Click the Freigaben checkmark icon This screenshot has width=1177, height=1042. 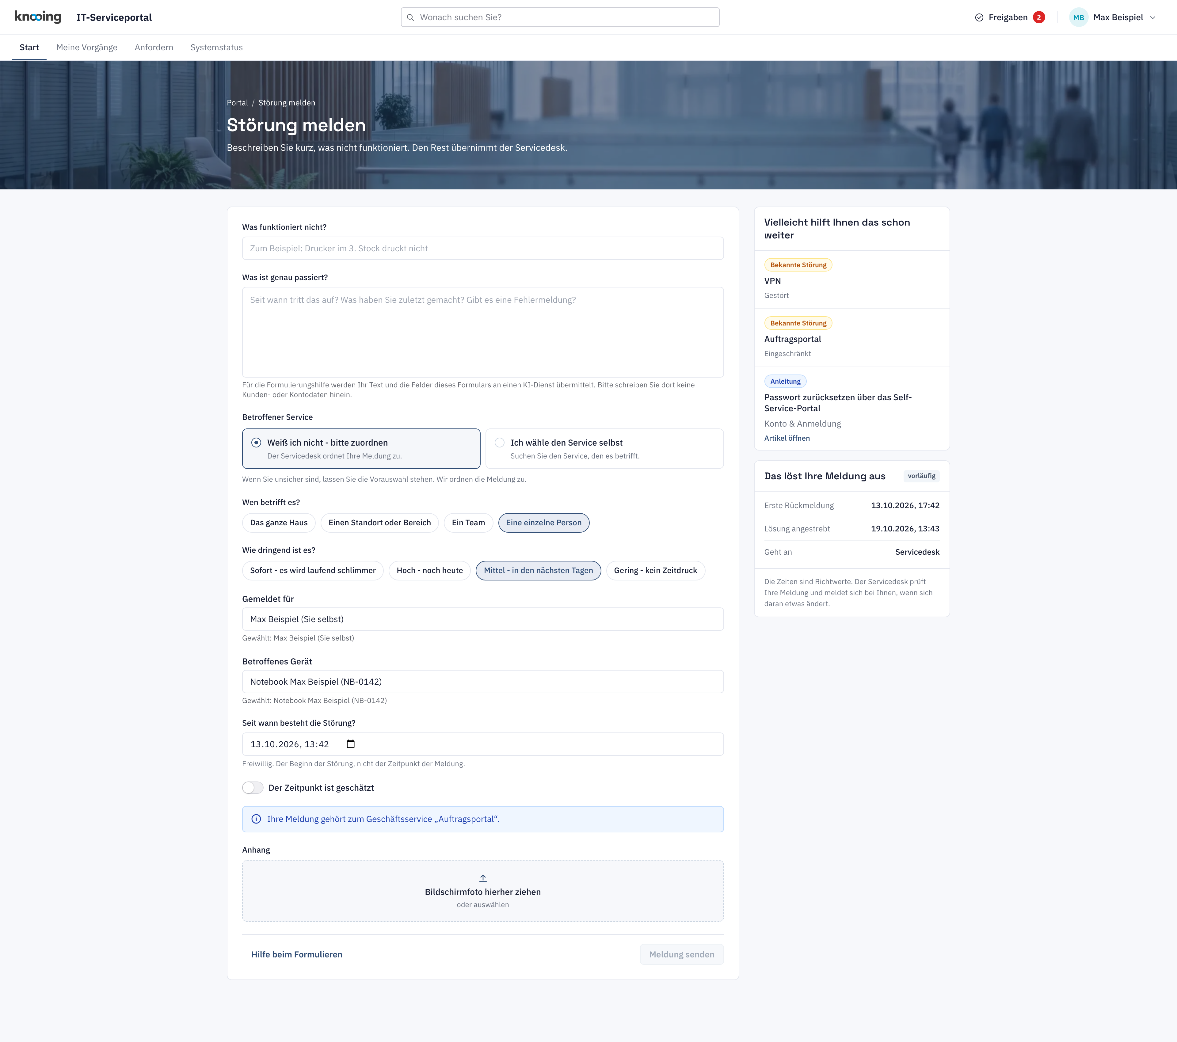tap(979, 17)
